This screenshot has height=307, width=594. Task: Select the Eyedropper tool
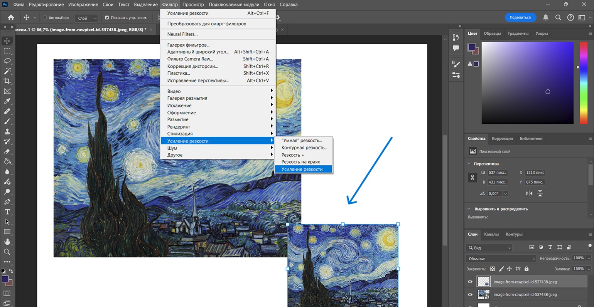7,101
